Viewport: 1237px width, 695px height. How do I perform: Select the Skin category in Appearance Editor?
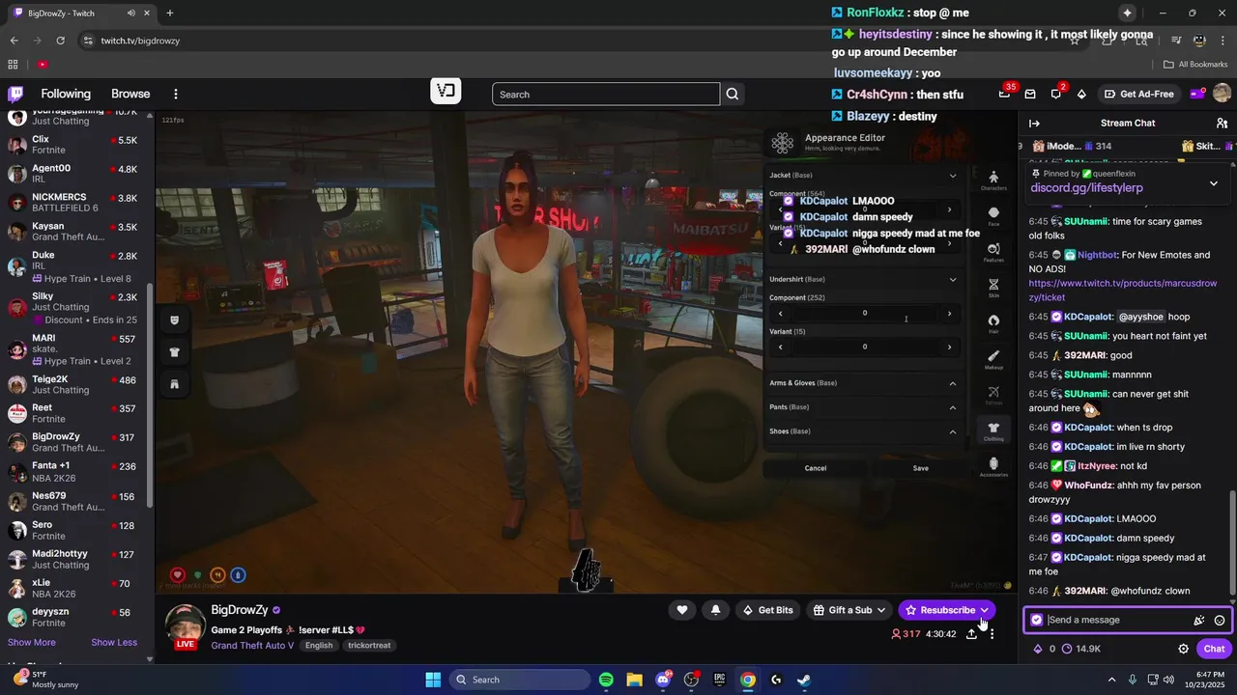click(x=993, y=288)
